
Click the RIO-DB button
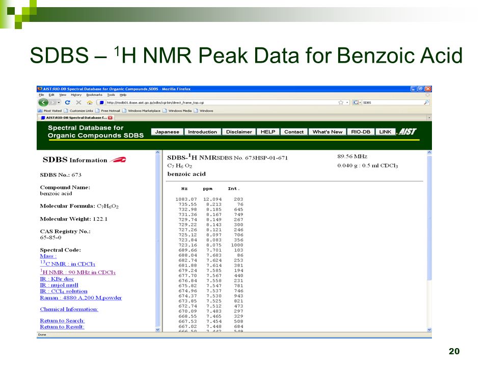tap(361, 132)
